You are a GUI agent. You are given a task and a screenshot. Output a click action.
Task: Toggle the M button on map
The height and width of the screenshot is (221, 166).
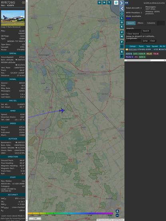click(x=122, y=37)
